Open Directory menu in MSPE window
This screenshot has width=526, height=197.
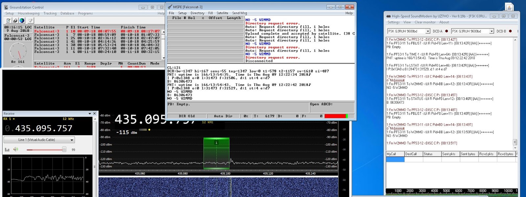(197, 13)
